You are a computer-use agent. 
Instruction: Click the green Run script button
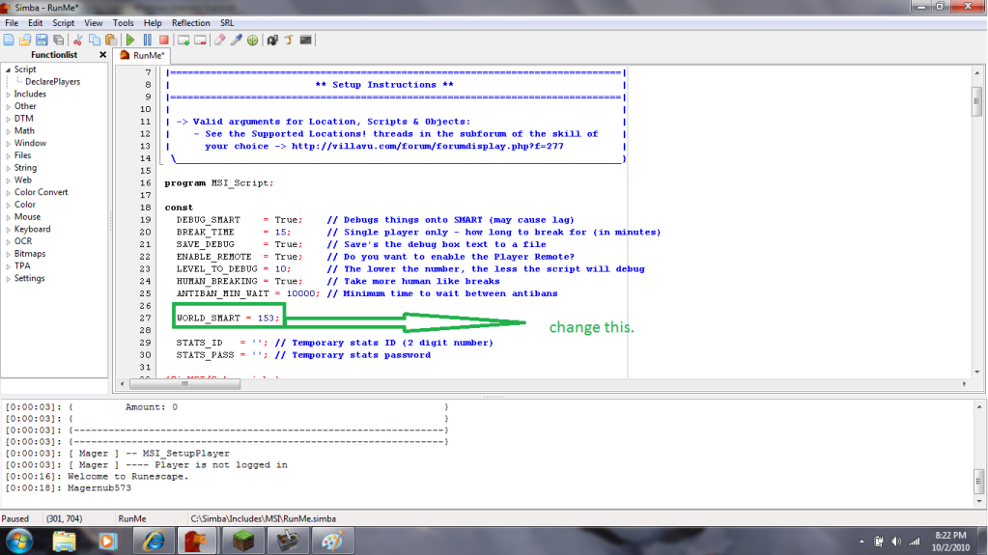click(130, 40)
